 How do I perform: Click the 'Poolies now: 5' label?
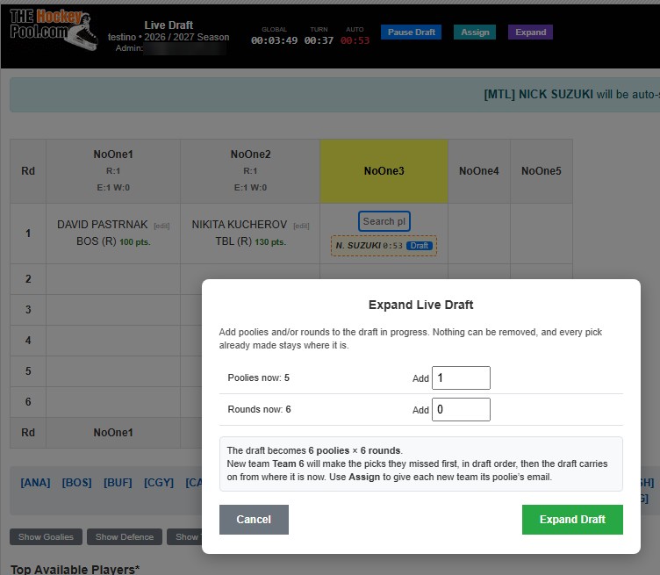[258, 377]
